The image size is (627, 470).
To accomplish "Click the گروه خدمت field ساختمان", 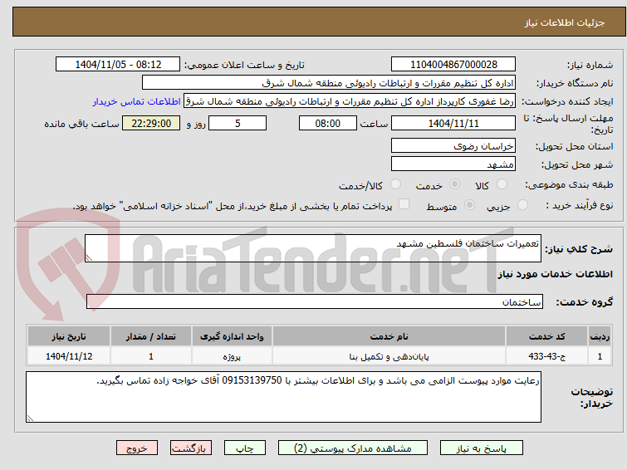I will pyautogui.click(x=314, y=301).
